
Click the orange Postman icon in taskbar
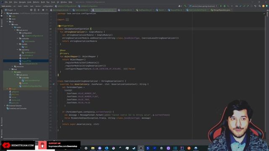point(189,148)
